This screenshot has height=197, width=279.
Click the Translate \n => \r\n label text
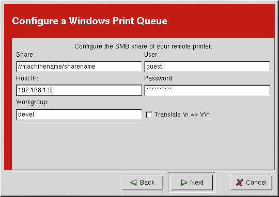click(182, 114)
